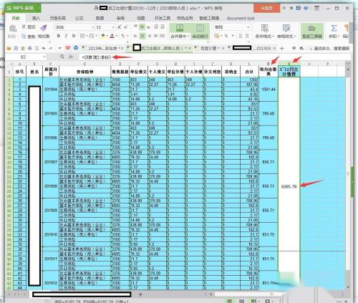This screenshot has height=303, width=358.
Task: Click the green Smart Toolbox button
Action: [x=311, y=32]
